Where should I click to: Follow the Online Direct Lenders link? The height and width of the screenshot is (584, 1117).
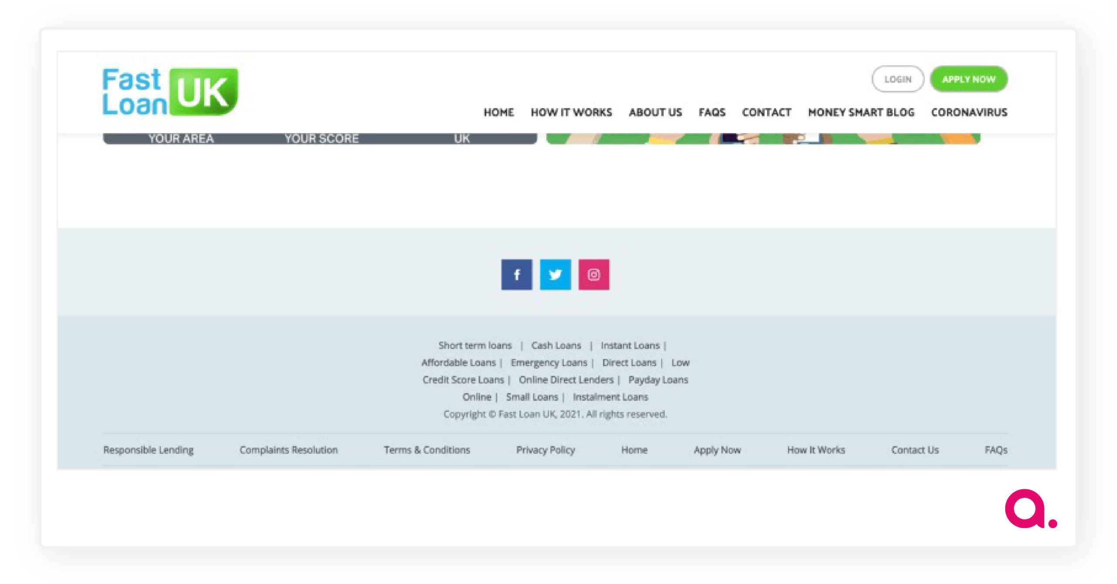[x=566, y=380]
